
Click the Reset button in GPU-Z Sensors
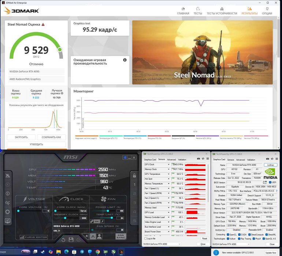click(x=204, y=238)
